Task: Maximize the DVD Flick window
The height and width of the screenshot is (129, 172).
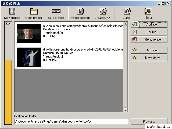Action: point(163,3)
